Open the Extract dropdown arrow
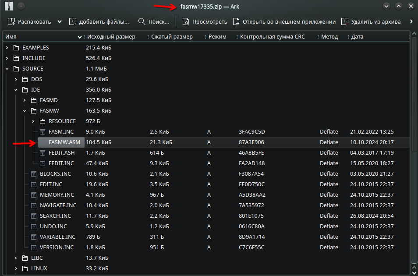The height and width of the screenshot is (276, 418). pyautogui.click(x=60, y=21)
